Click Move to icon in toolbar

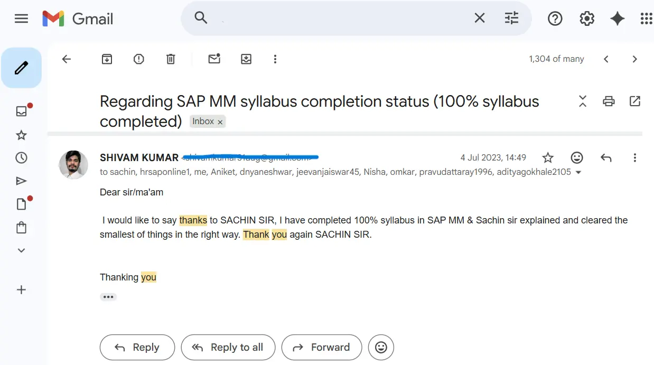click(x=246, y=59)
